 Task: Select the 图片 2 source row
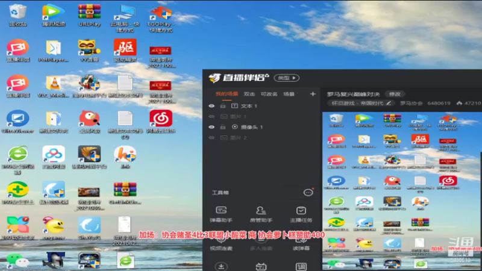pos(262,138)
